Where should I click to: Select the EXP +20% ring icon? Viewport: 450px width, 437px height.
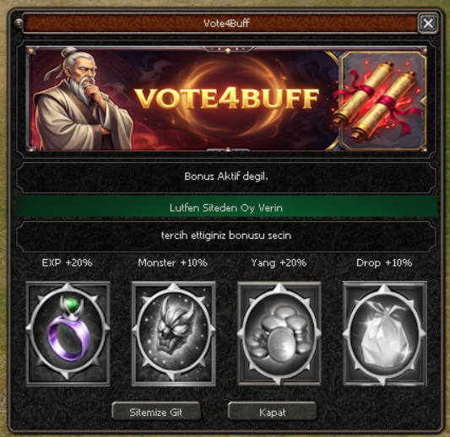coord(68,333)
